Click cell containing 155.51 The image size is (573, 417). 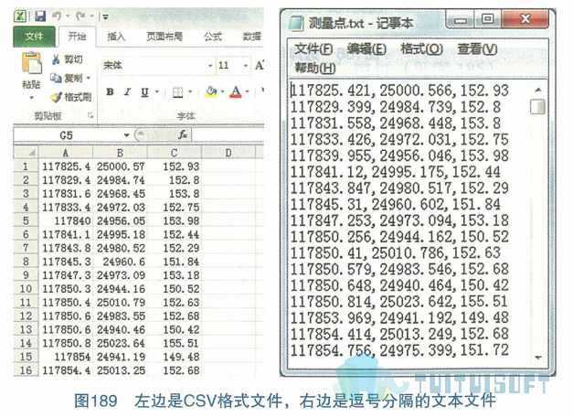coord(174,344)
